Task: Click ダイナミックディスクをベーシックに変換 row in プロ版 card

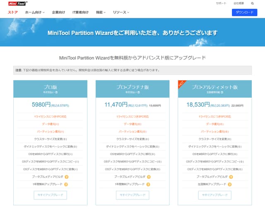Action: pos(51,146)
